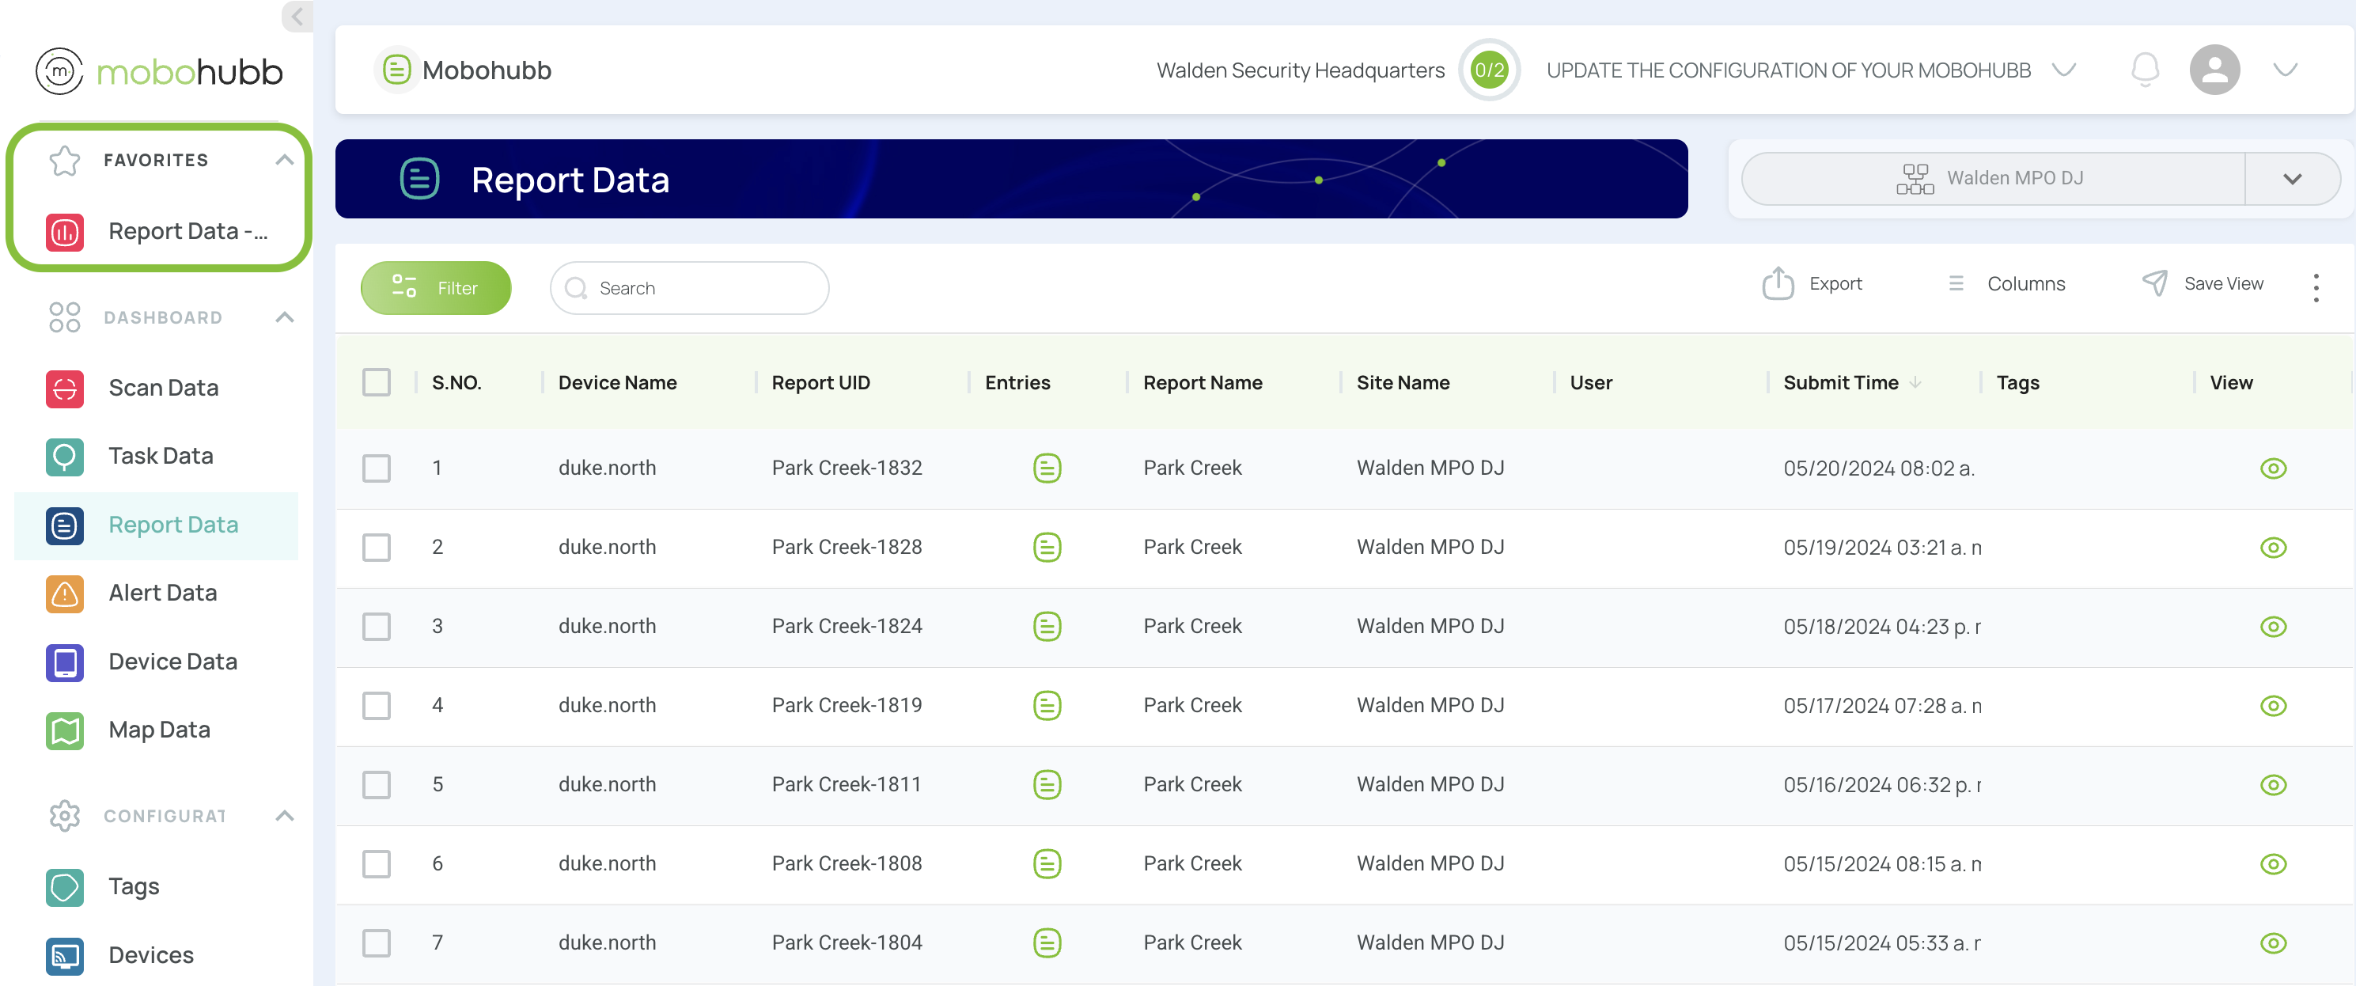Viewport: 2356px width, 986px height.
Task: Click the Tags shield icon
Action: click(65, 888)
